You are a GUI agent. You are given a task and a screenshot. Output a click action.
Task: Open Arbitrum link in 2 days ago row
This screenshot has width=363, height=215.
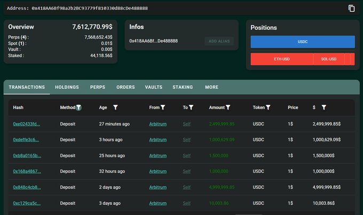158,187
